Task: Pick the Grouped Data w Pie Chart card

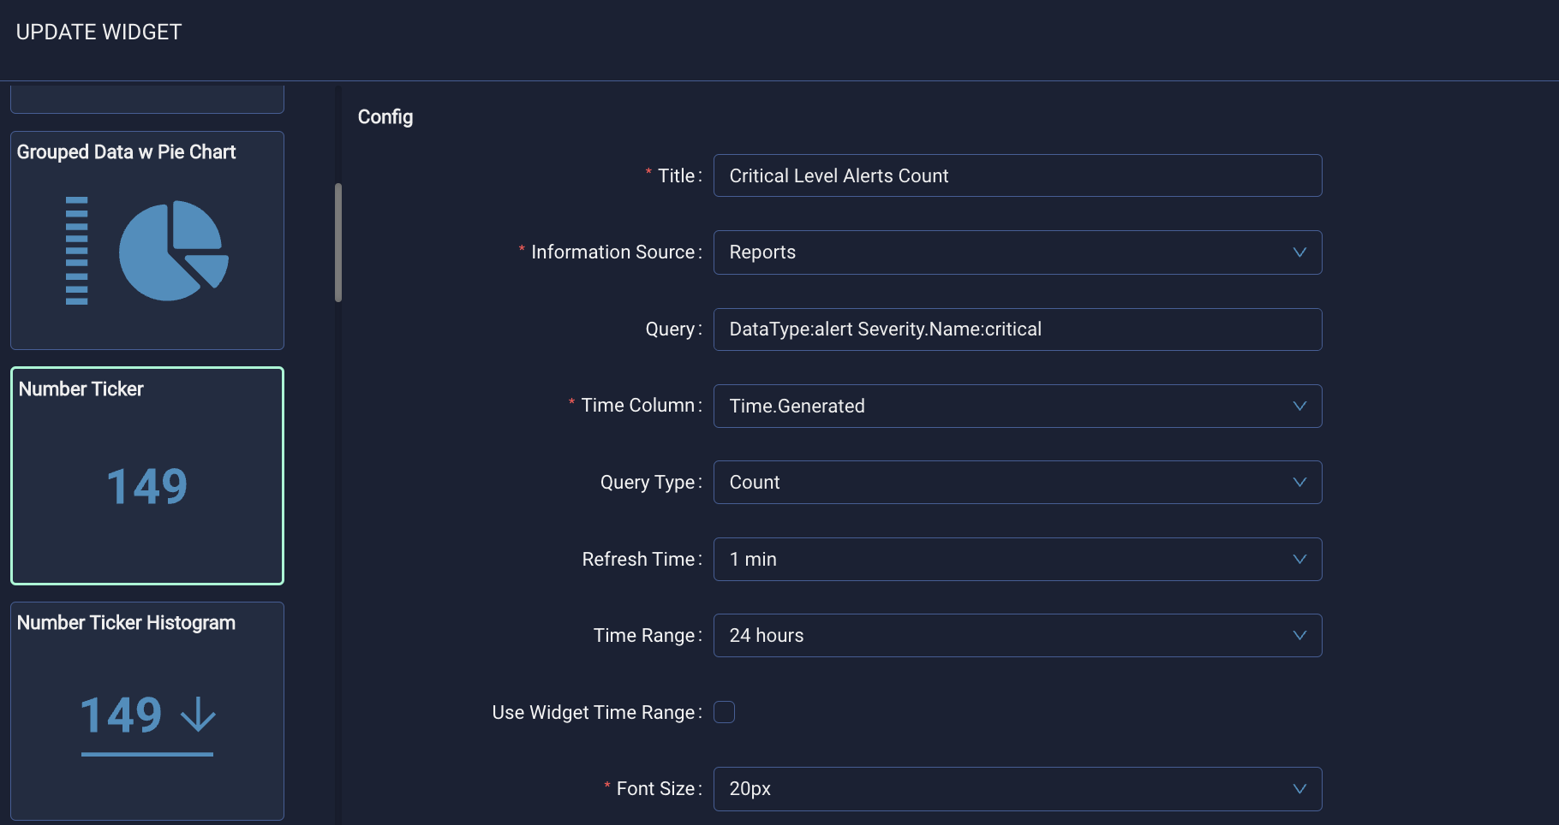Action: (x=147, y=240)
